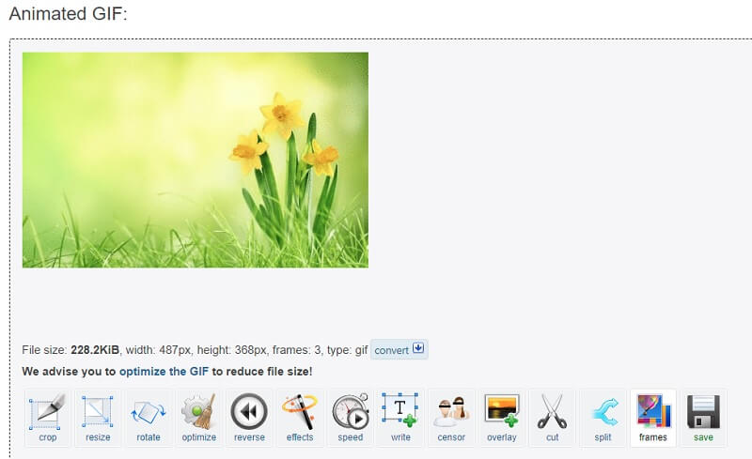Screen dimensions: 752x459
Task: Open the effects tool
Action: [300, 411]
